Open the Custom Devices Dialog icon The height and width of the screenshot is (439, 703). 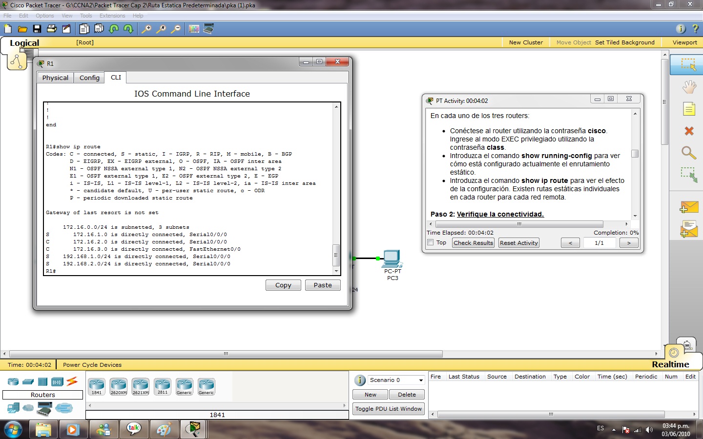tap(208, 29)
